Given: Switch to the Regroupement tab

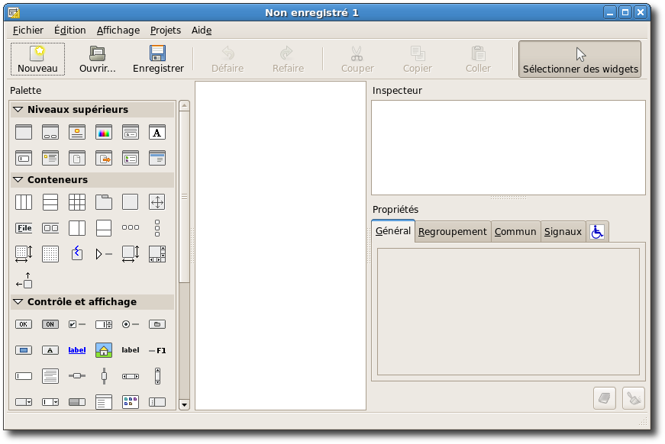Looking at the screenshot, I should pos(453,232).
